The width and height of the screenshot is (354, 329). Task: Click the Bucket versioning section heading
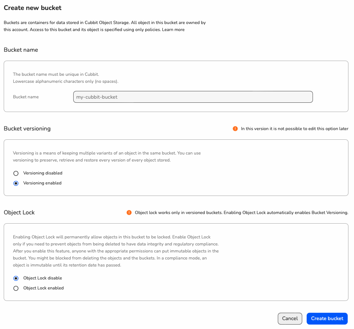[x=27, y=129]
